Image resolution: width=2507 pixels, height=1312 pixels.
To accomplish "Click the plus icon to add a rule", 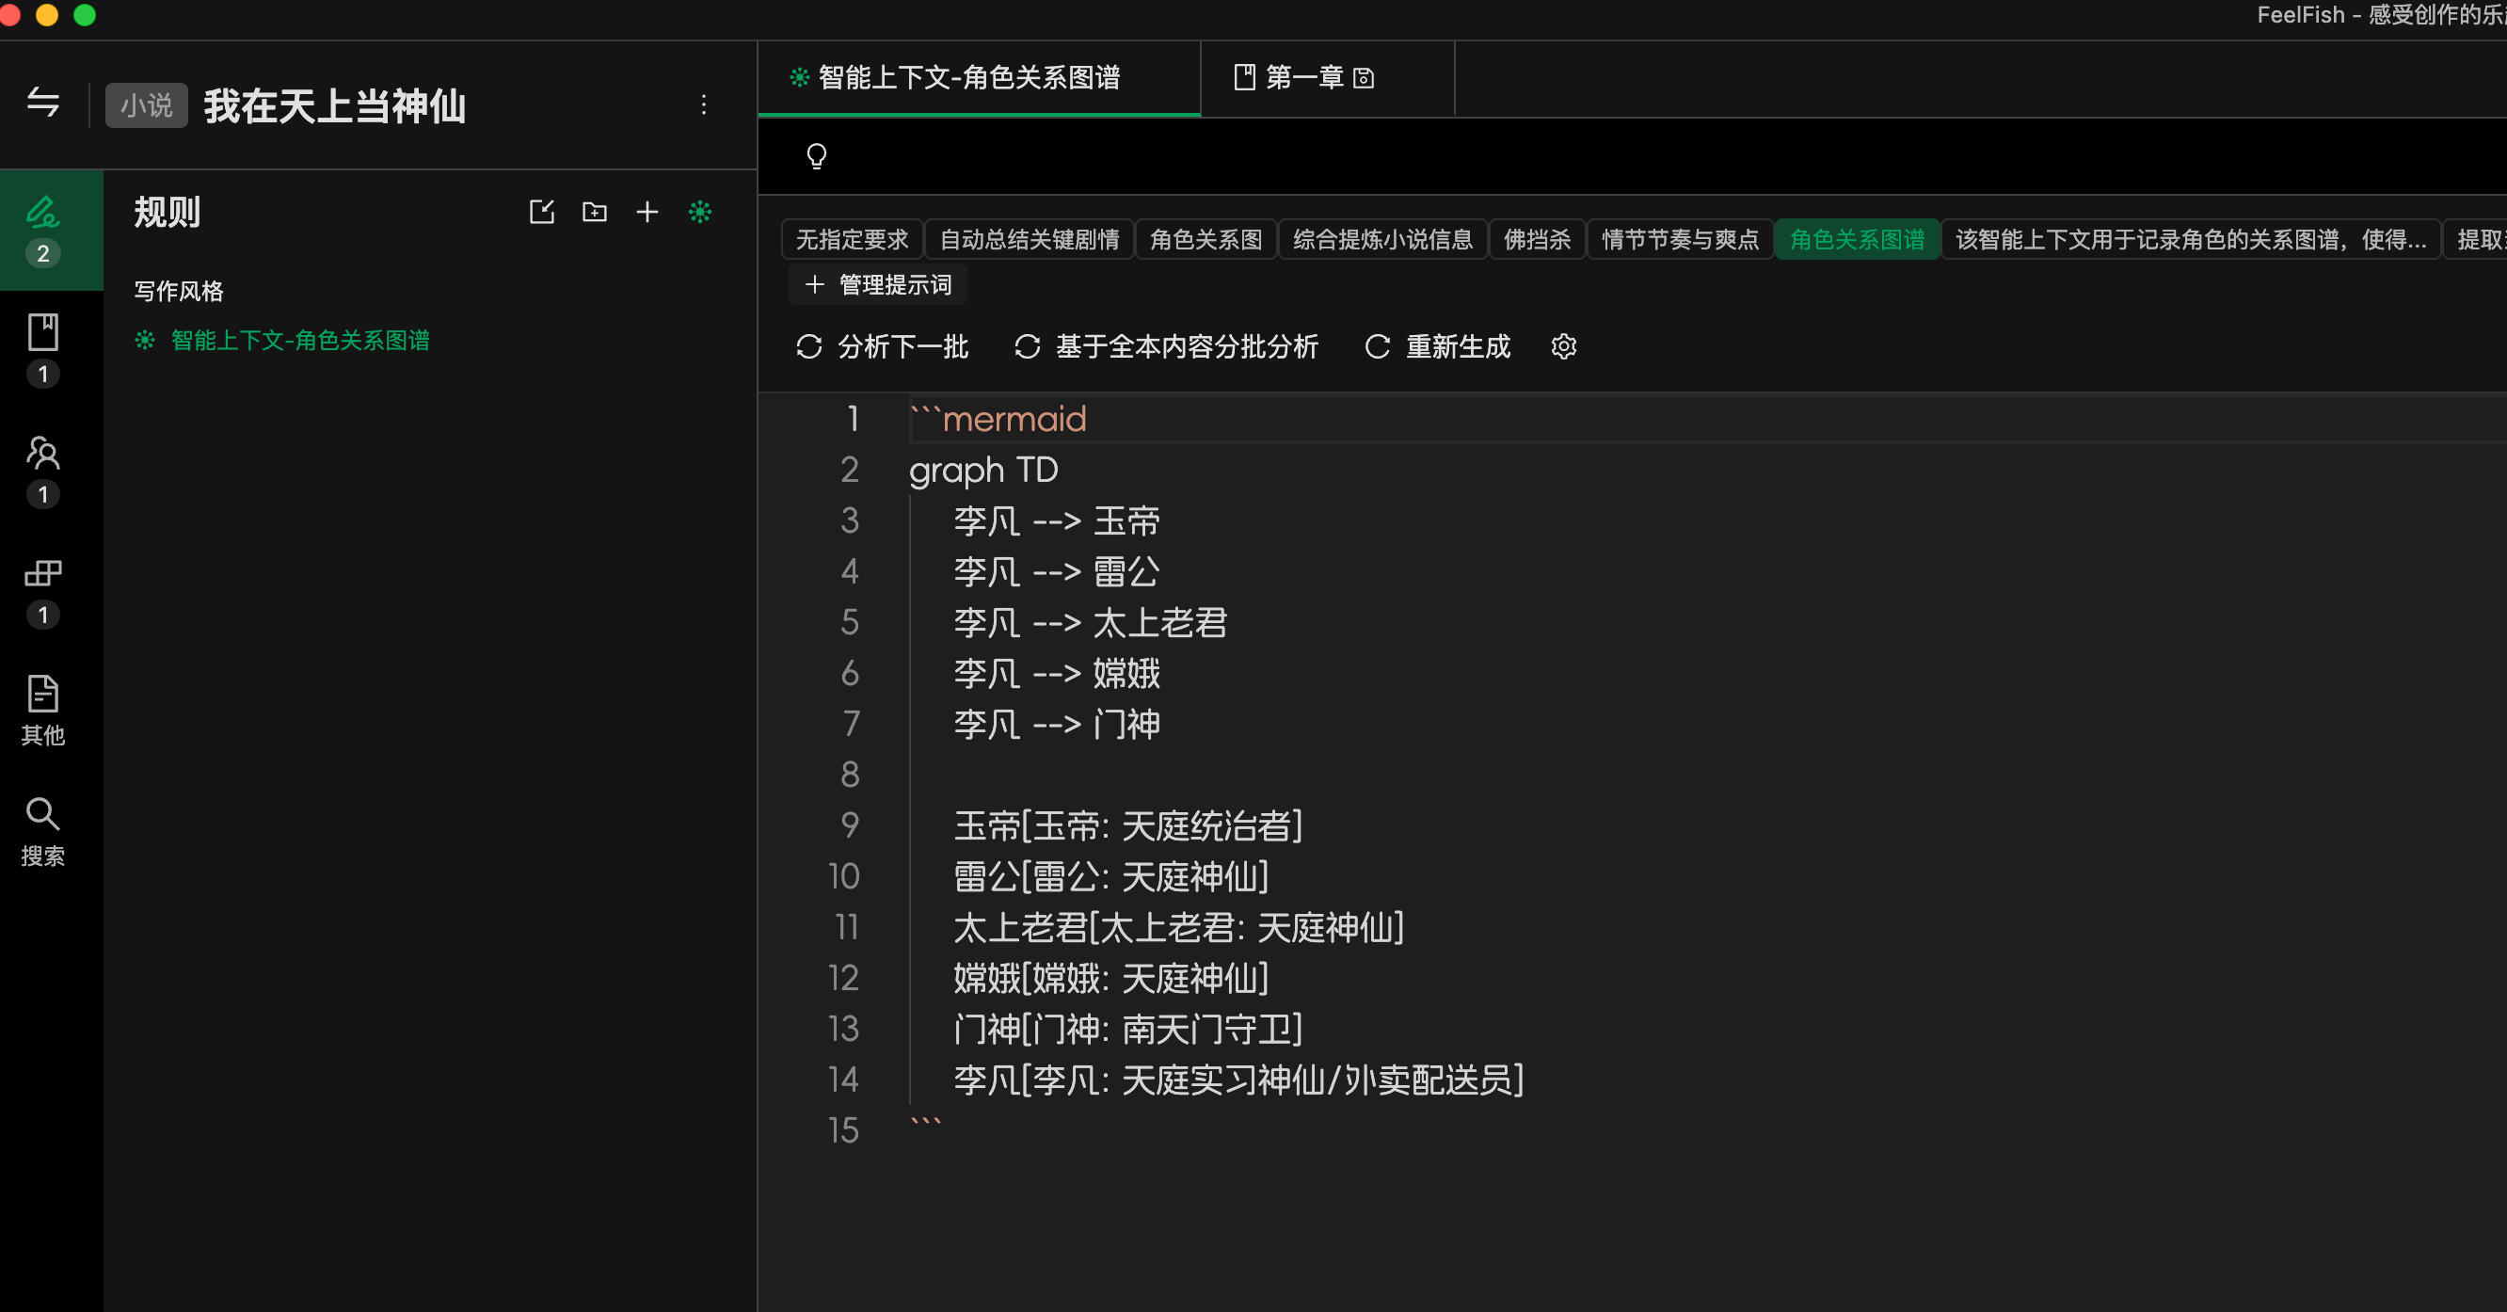I will click(647, 212).
